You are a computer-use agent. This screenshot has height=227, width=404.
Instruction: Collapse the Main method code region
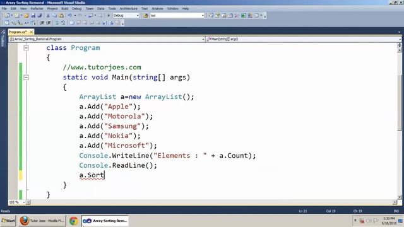[26, 78]
